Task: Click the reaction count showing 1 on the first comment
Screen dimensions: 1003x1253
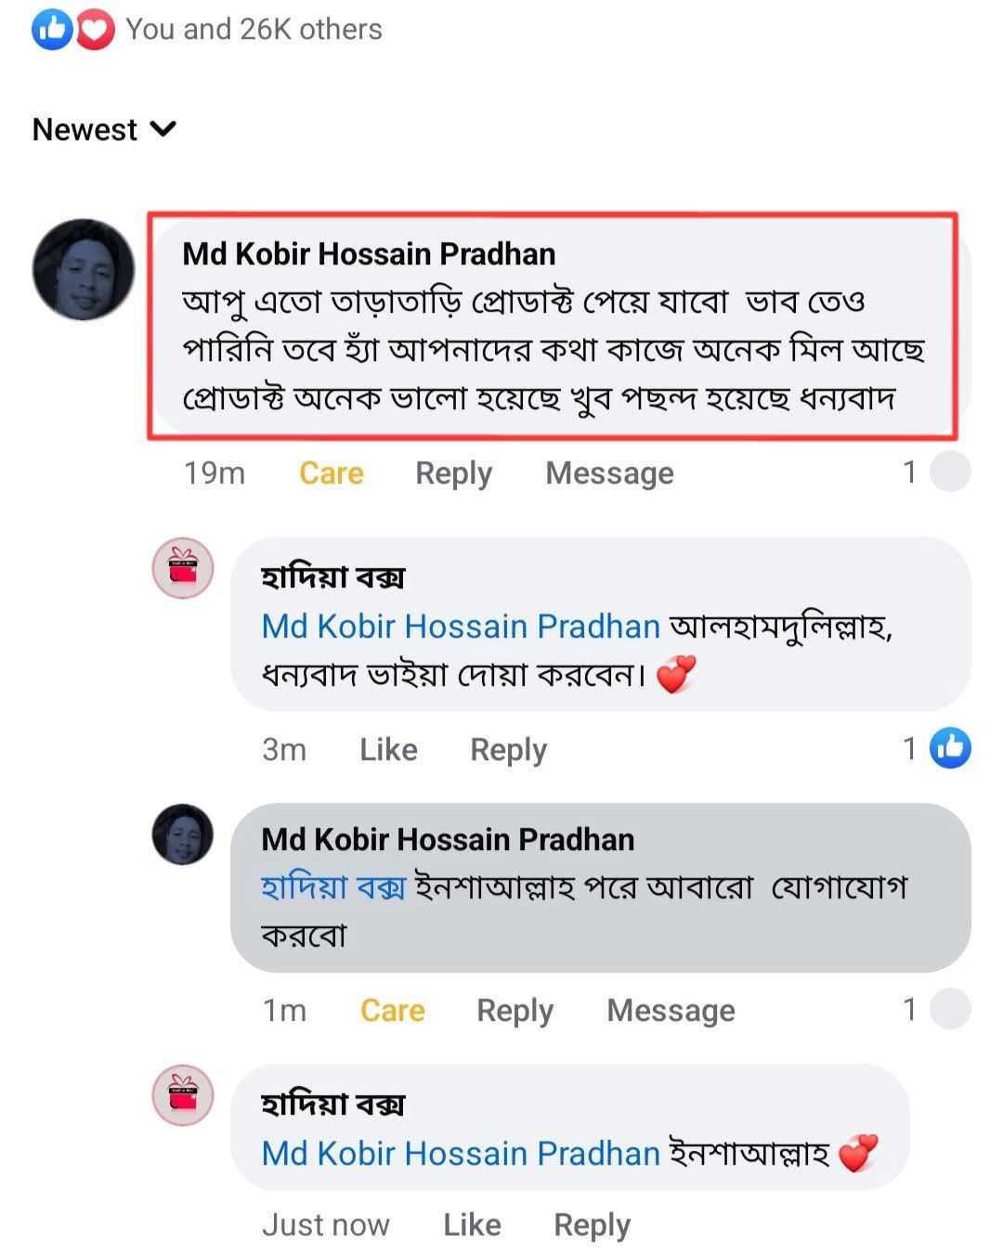Action: tap(910, 472)
